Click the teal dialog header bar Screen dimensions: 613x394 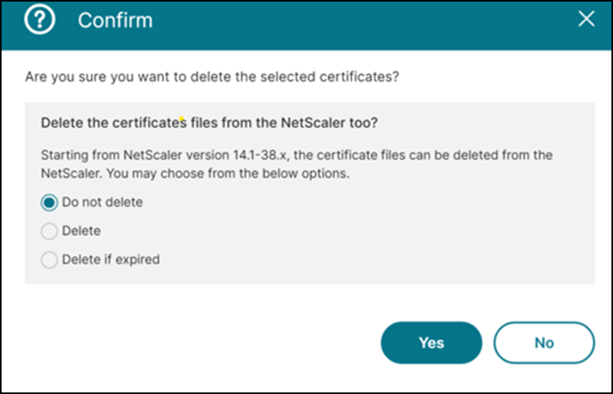click(x=307, y=25)
